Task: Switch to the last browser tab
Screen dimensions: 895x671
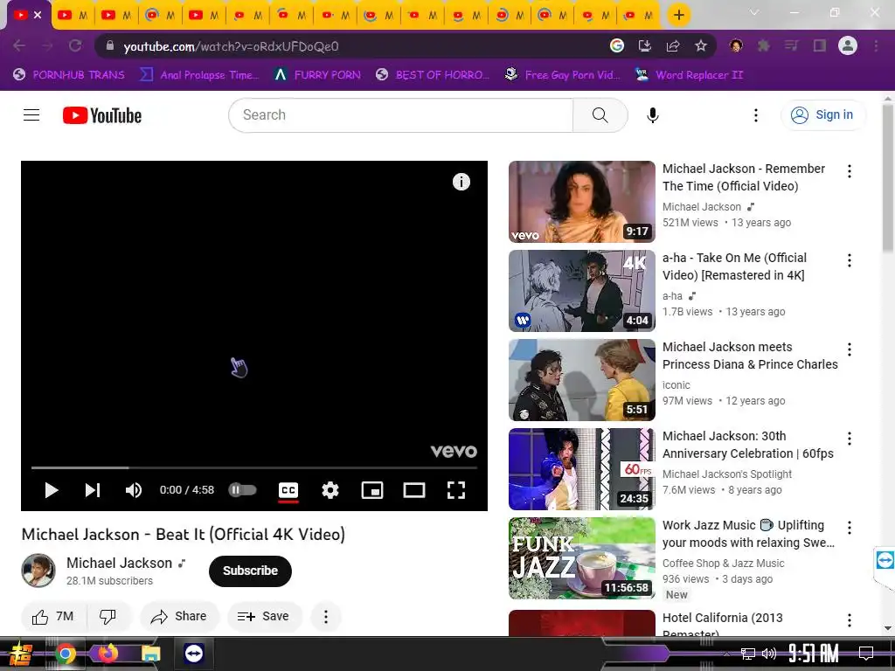Action: point(638,15)
